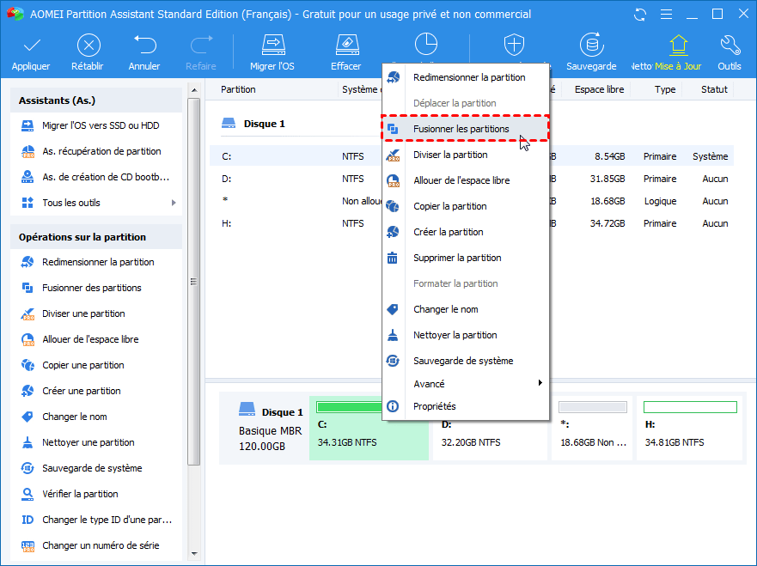Open the hamburger menu in the title bar
Viewport: 757px width, 566px height.
[x=666, y=15]
